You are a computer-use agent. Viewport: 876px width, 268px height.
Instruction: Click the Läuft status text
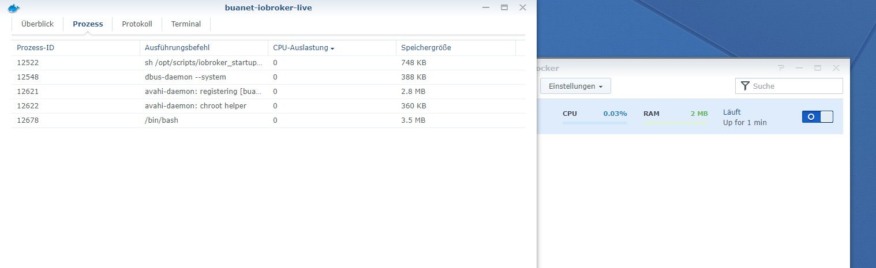[x=732, y=112]
